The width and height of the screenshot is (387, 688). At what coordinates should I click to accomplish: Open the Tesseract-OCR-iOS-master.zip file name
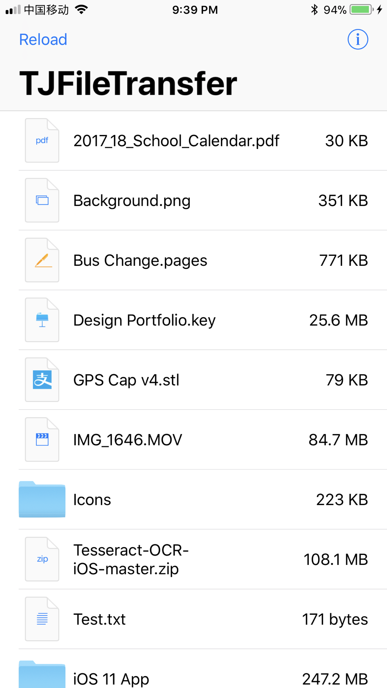coord(131,560)
